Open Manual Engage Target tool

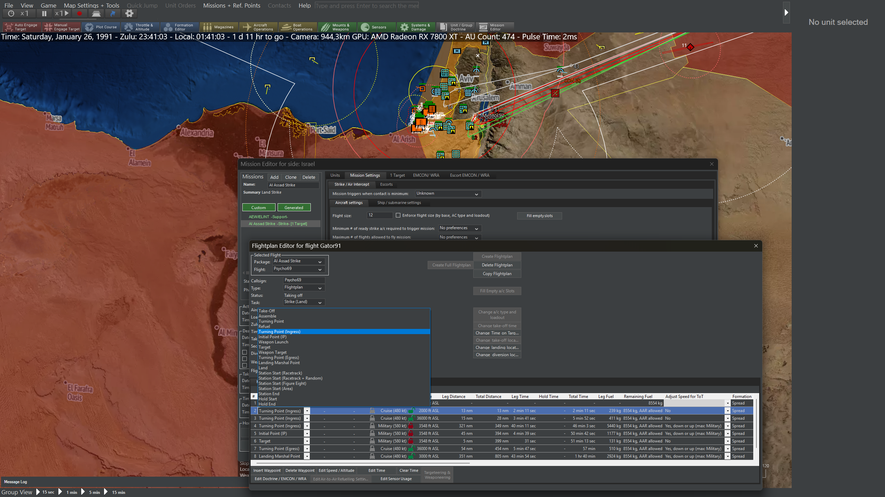coord(62,27)
